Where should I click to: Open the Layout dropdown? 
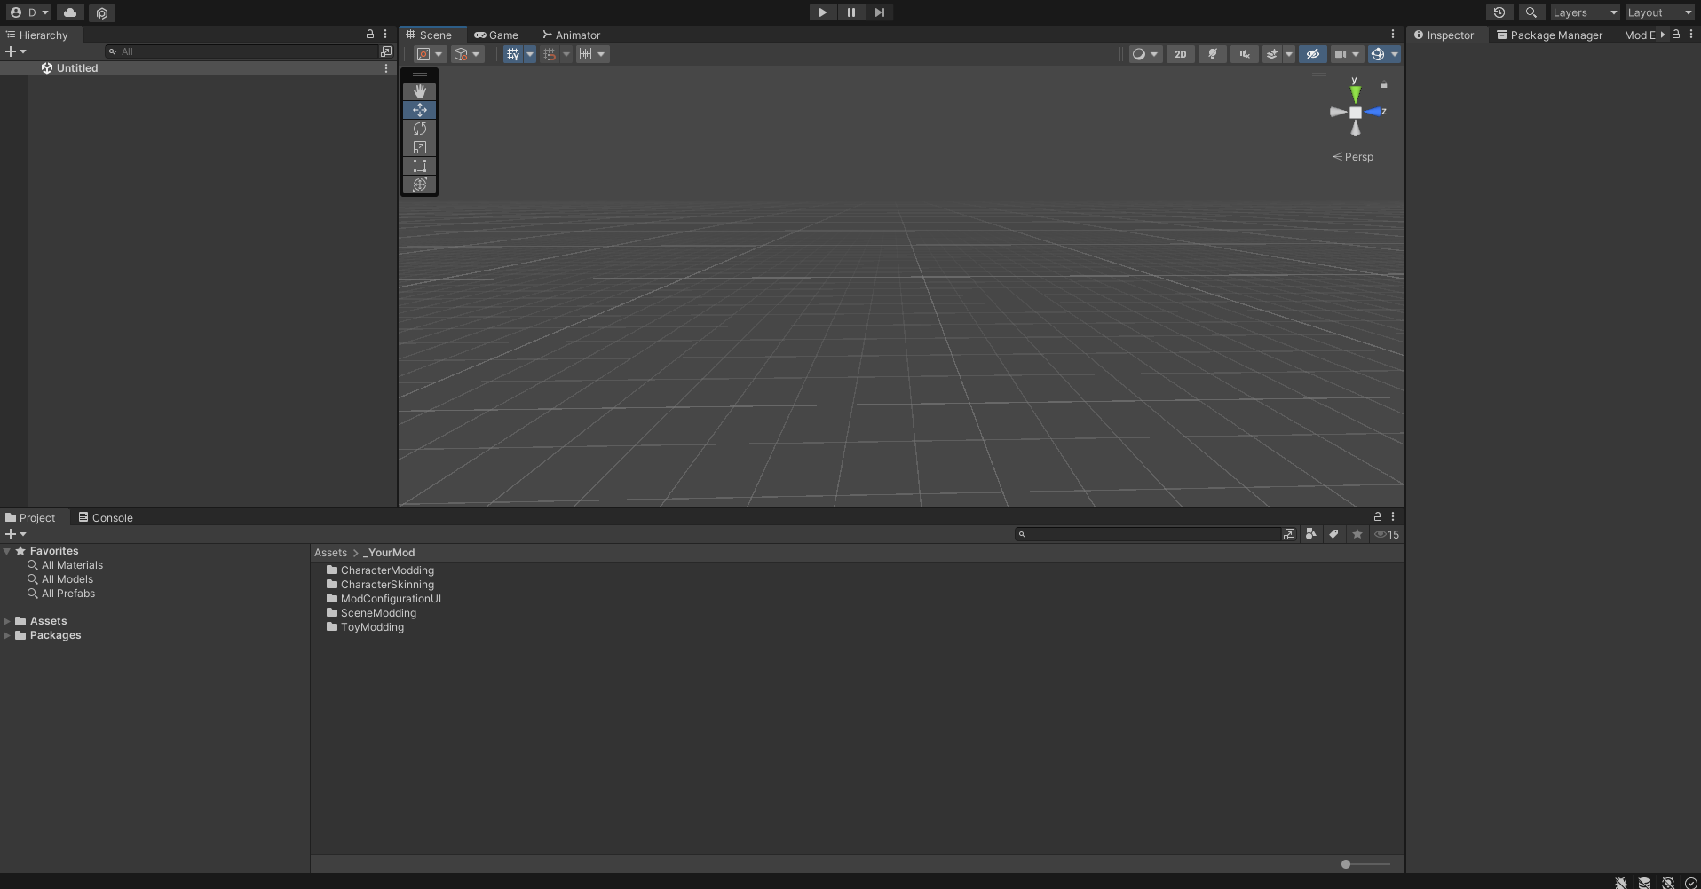(1658, 12)
